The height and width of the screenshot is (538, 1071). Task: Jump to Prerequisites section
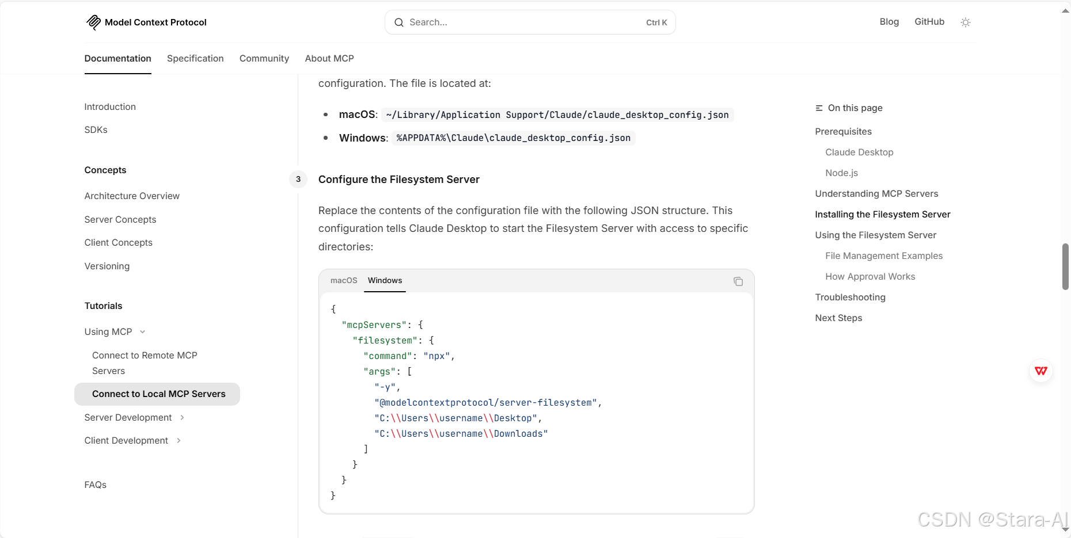click(x=843, y=132)
